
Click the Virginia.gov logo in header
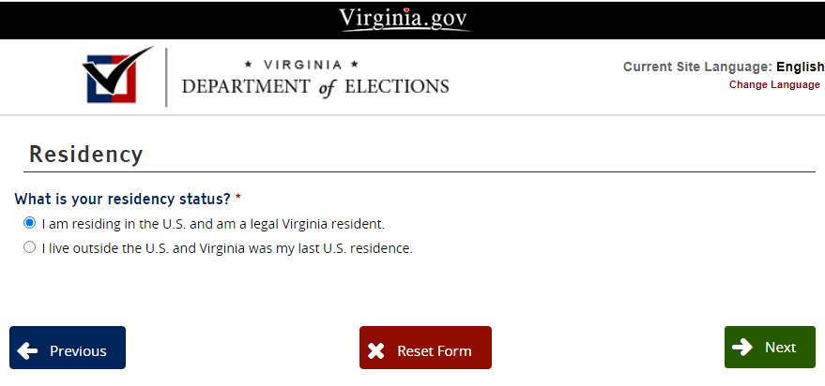pos(404,18)
